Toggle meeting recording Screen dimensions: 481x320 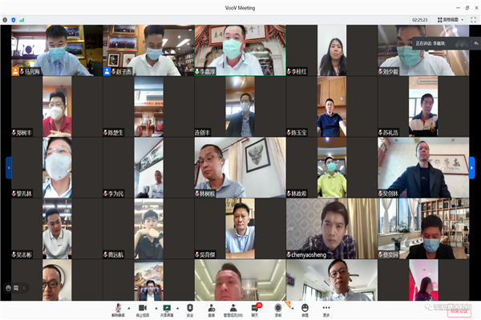(278, 308)
